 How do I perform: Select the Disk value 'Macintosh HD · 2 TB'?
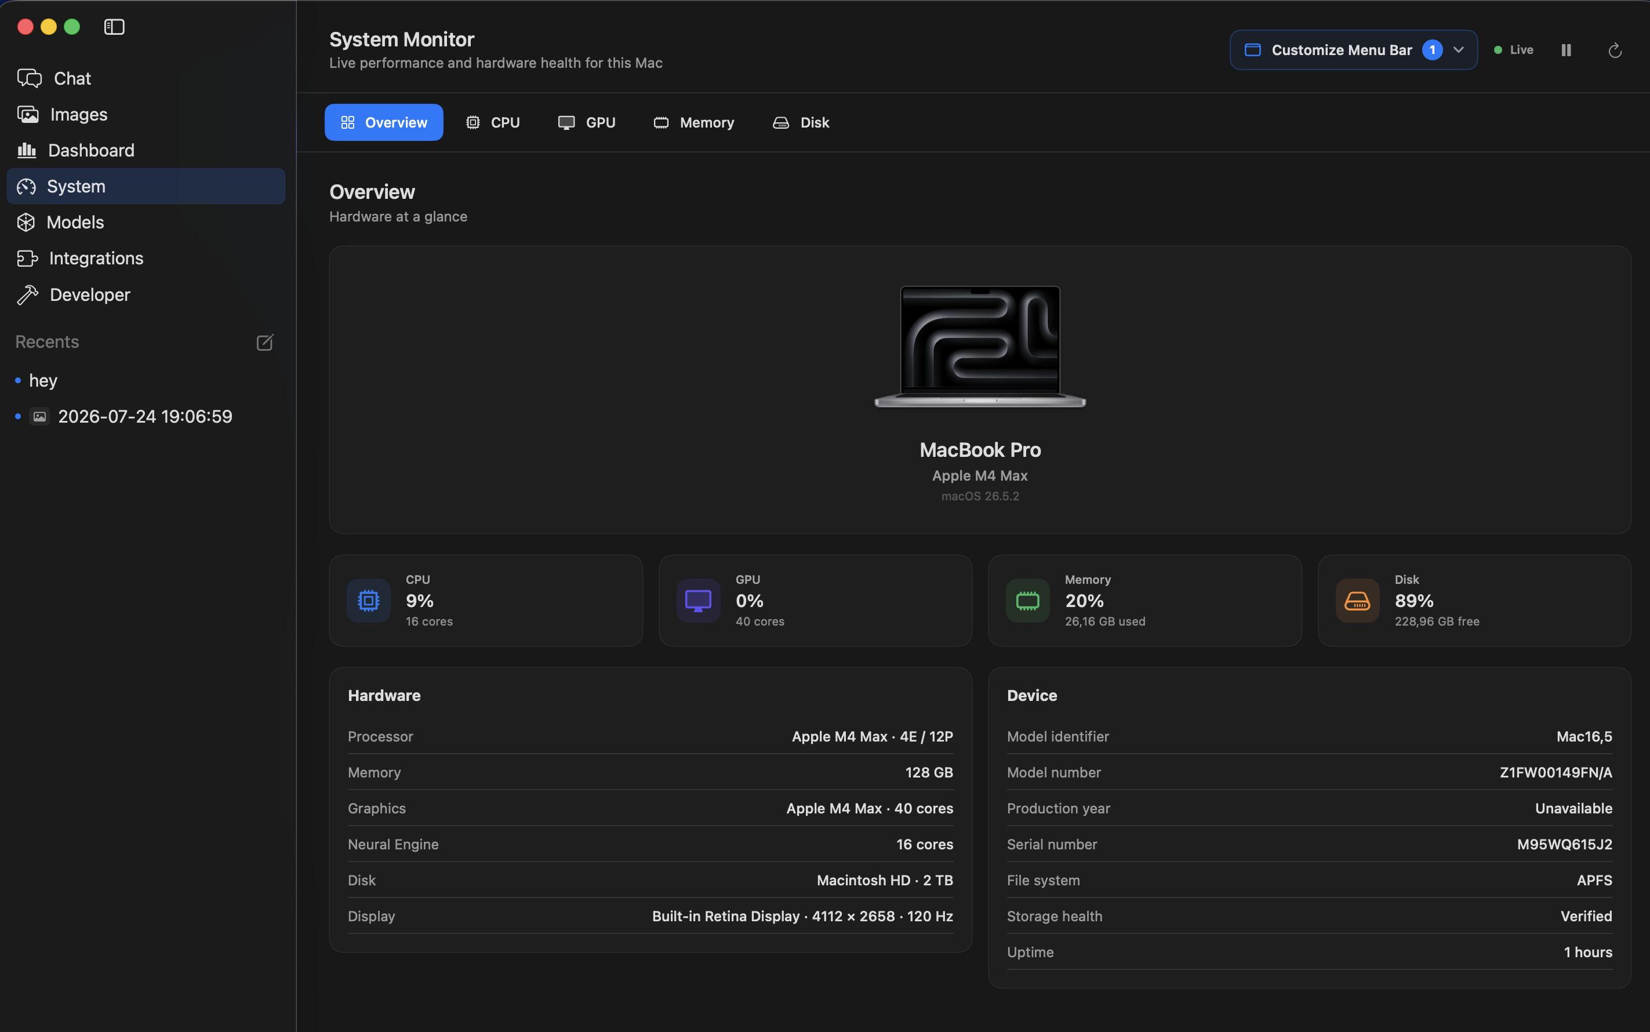[884, 881]
